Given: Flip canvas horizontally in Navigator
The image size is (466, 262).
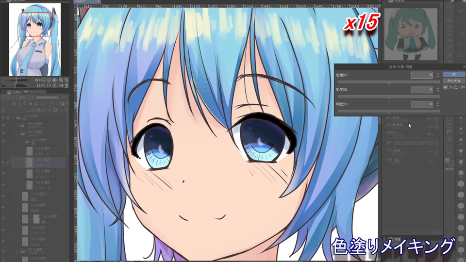Looking at the screenshot, I should tap(61, 85).
